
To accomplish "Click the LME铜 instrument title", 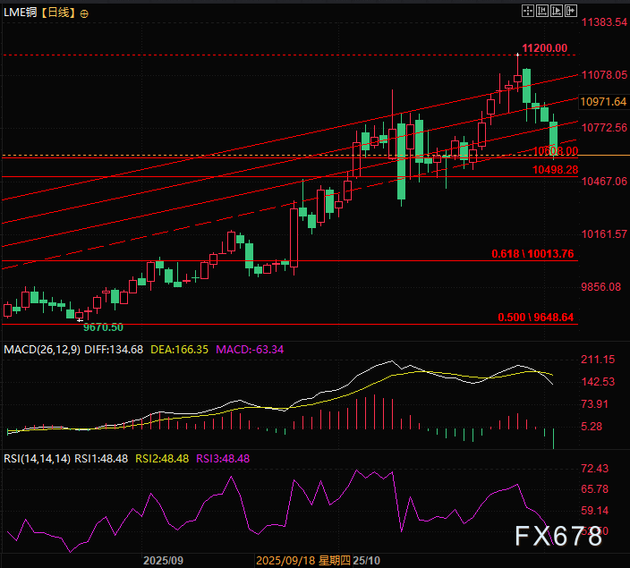I will [x=21, y=13].
